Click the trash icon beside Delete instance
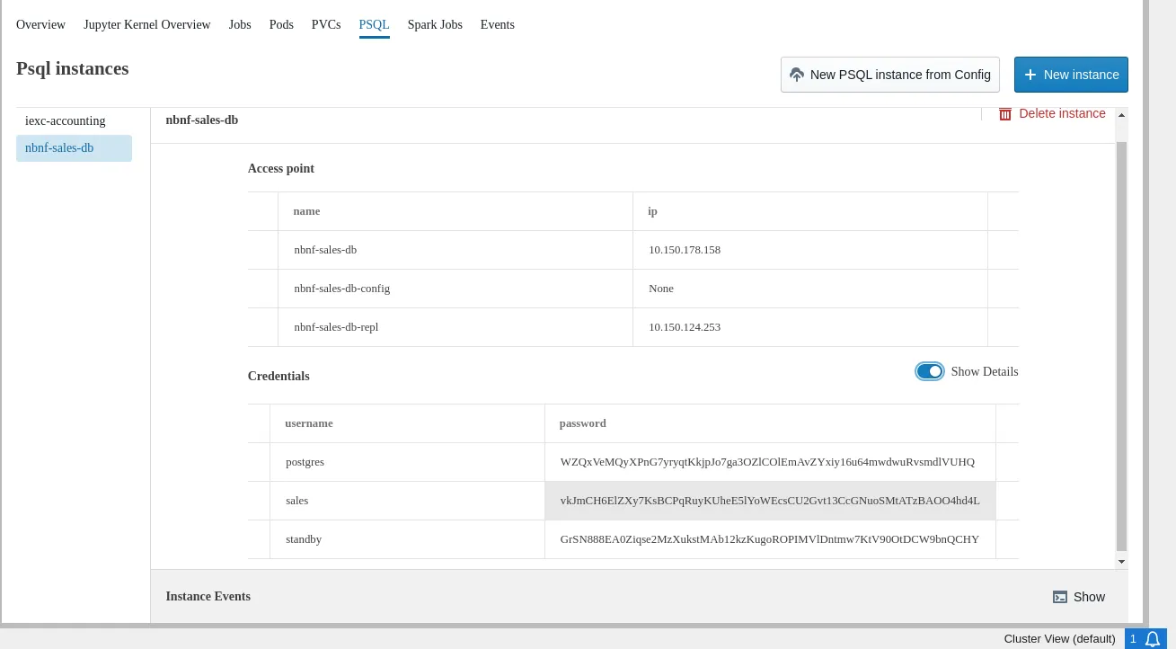 (1005, 114)
